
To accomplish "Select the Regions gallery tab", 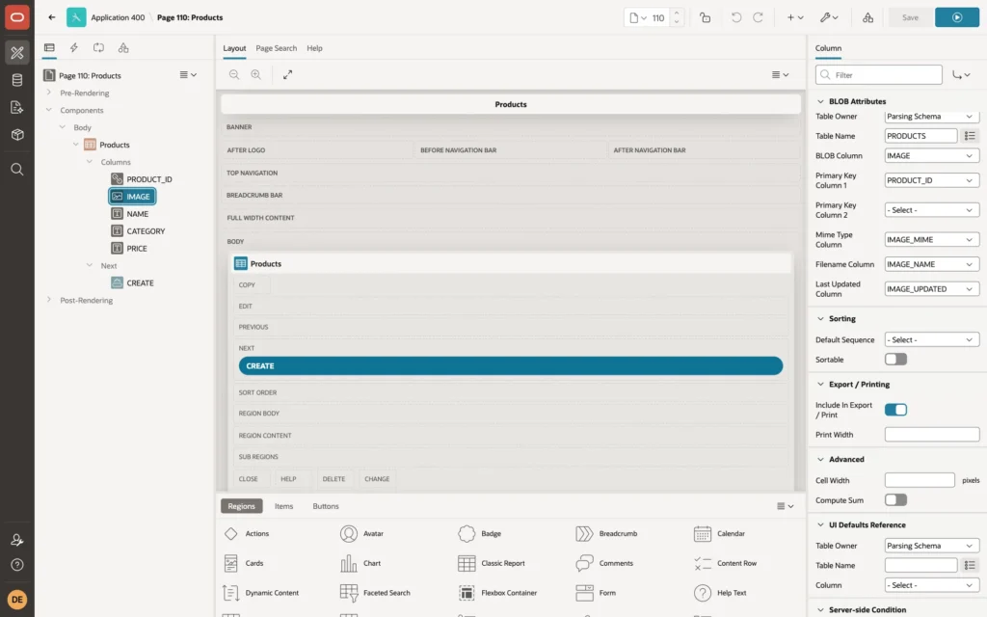I will point(242,506).
